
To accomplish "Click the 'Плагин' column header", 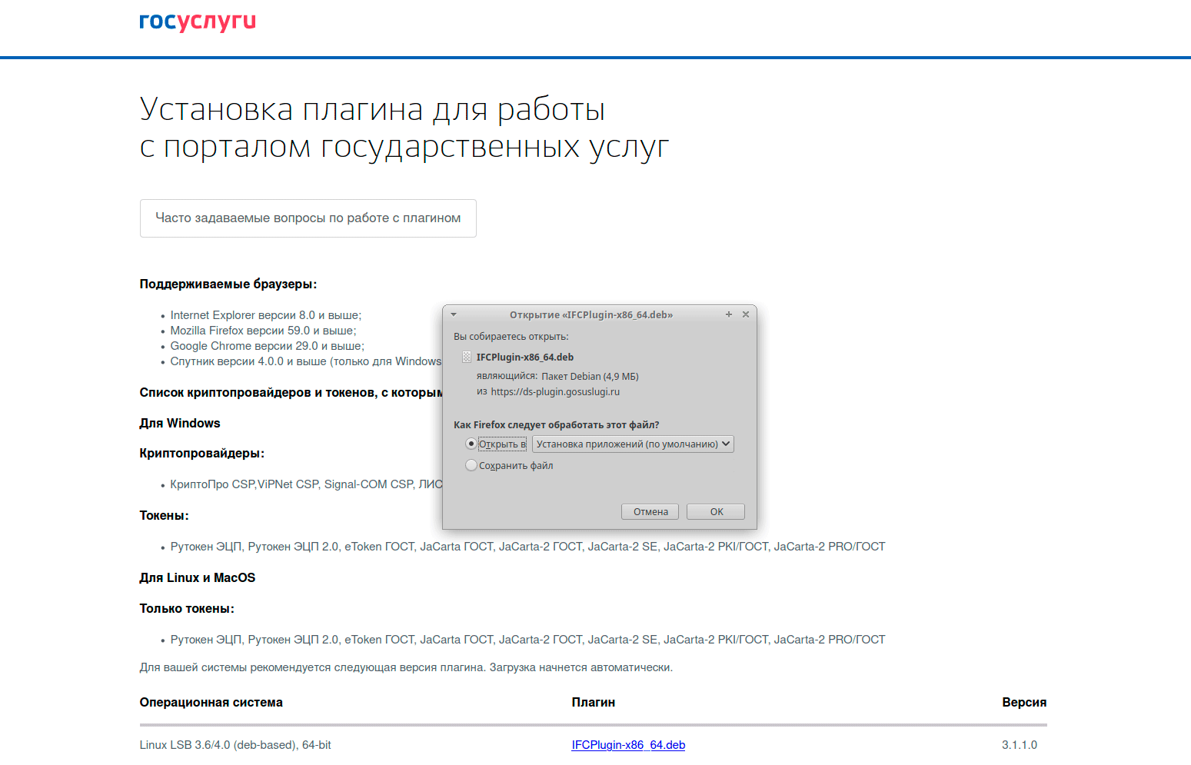I will pos(594,703).
